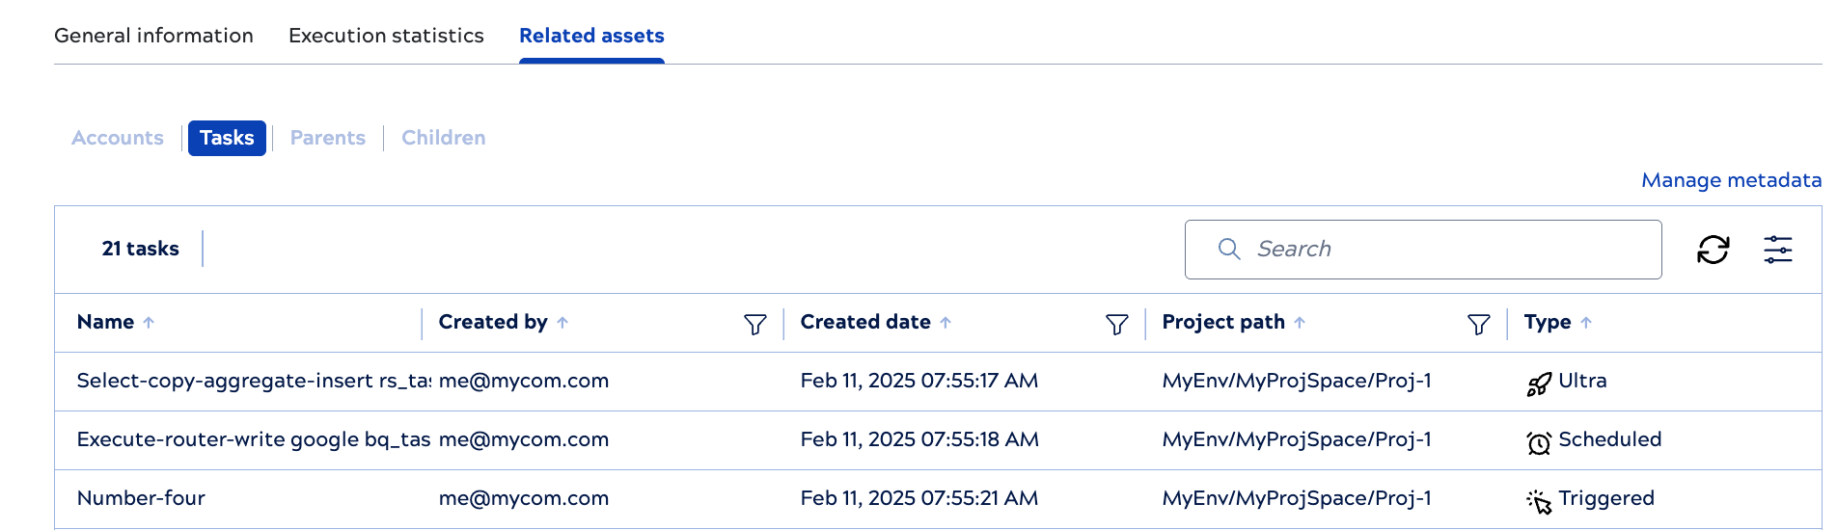The image size is (1837, 530).
Task: Select the Tasks sub-tab
Action: pyautogui.click(x=227, y=138)
